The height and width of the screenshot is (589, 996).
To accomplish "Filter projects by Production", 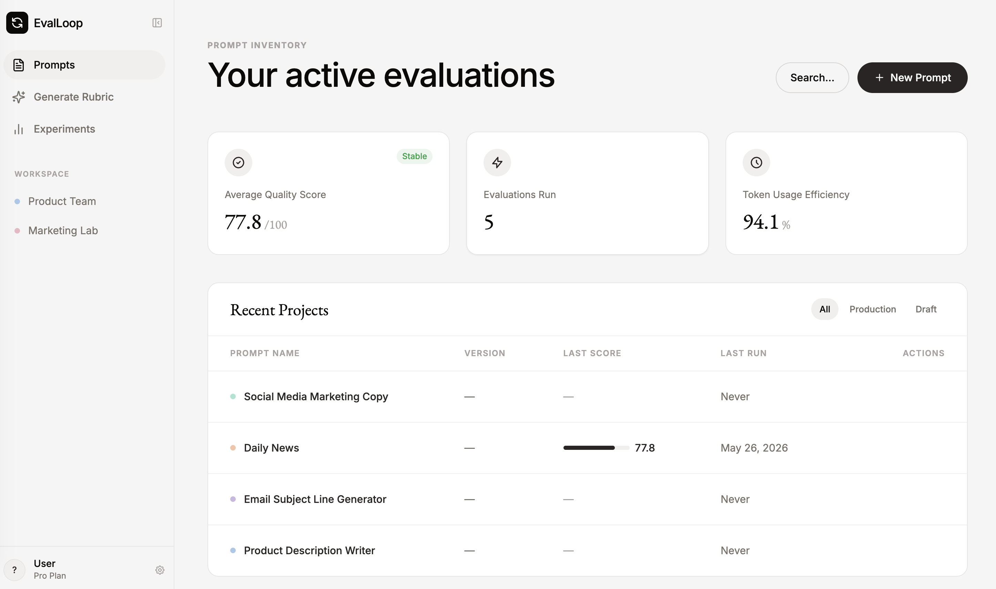I will [873, 309].
